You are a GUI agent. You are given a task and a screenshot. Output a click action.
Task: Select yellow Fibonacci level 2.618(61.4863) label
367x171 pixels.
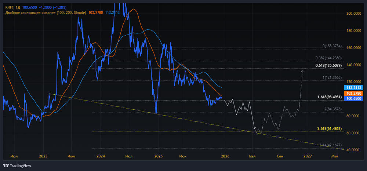[x=329, y=128]
